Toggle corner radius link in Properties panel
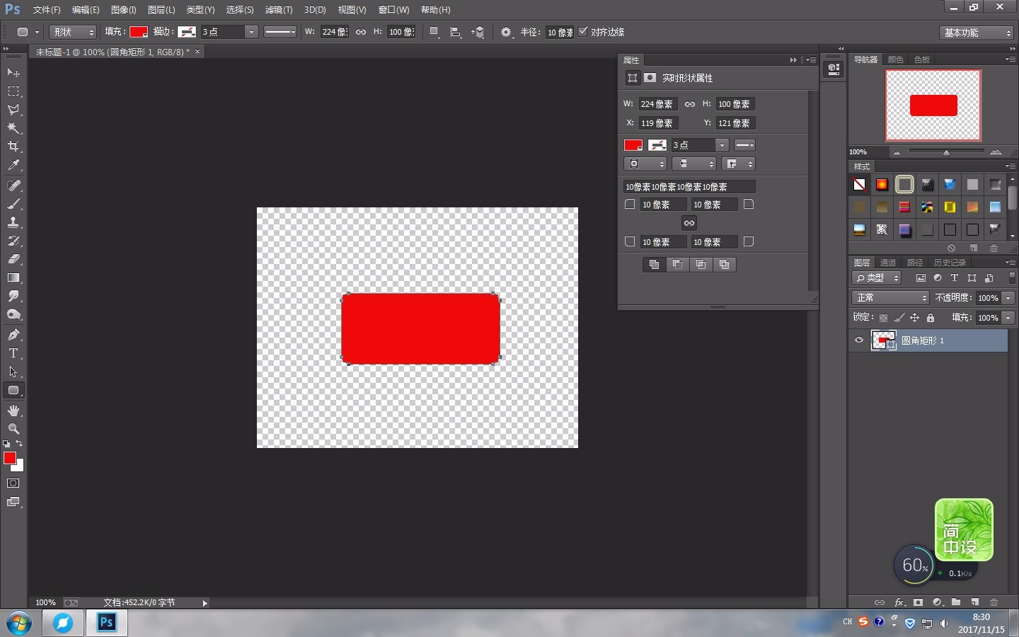 click(x=689, y=223)
